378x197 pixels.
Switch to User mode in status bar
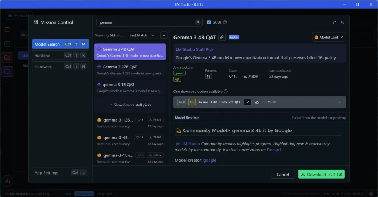[68, 194]
